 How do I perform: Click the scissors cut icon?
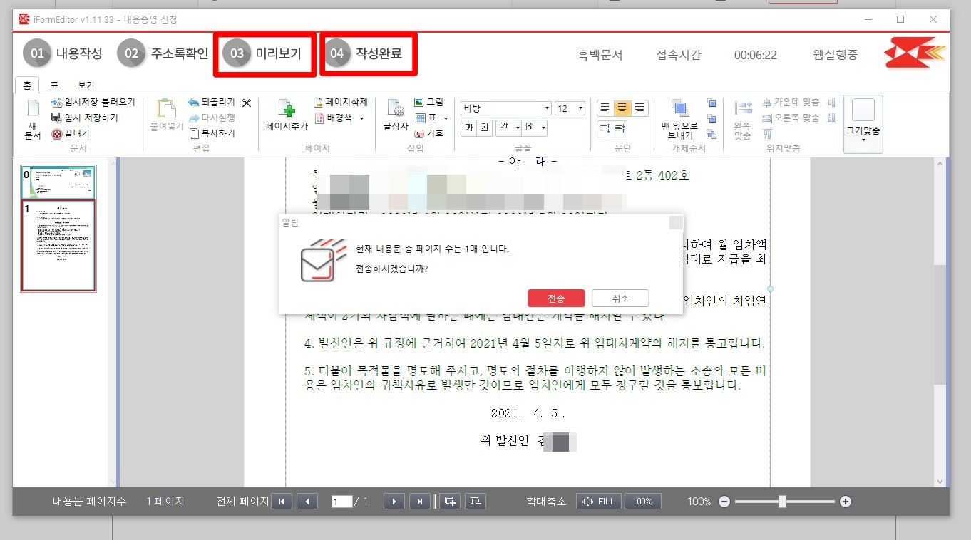[247, 103]
